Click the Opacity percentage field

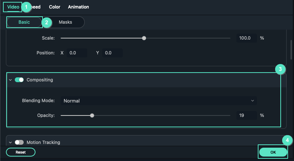click(246, 115)
